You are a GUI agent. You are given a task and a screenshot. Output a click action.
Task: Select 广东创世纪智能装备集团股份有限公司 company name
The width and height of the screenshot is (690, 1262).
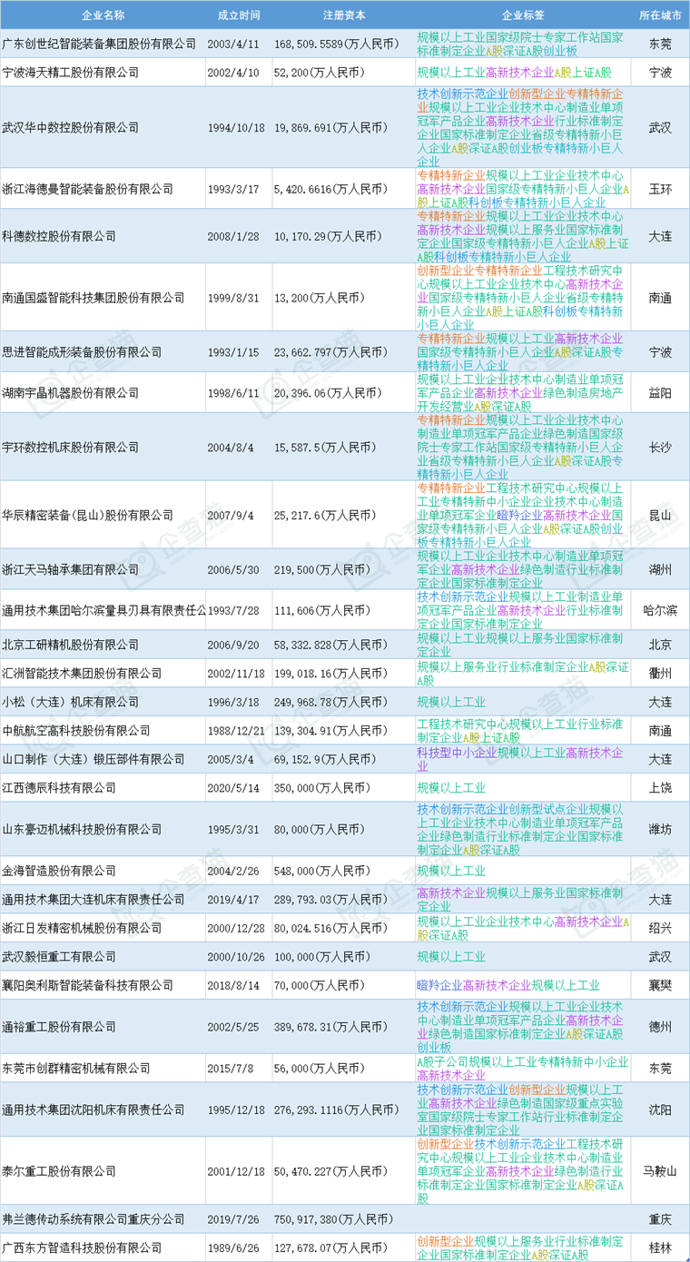[x=99, y=44]
